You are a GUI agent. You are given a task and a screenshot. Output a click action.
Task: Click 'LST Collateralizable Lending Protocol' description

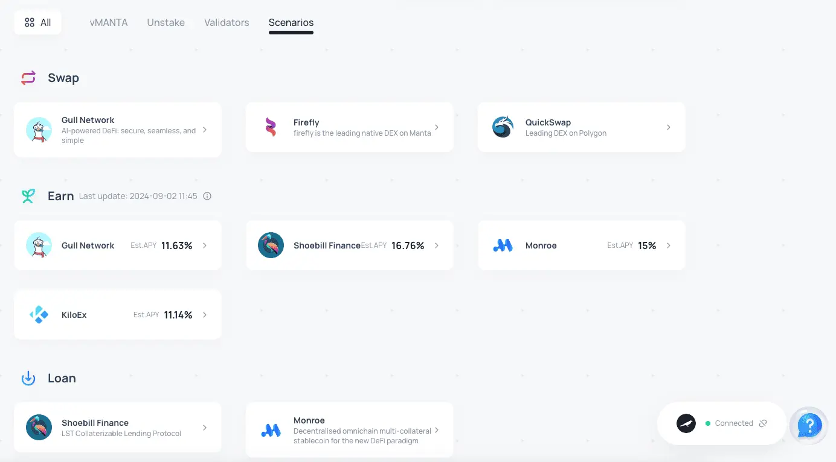click(x=121, y=434)
